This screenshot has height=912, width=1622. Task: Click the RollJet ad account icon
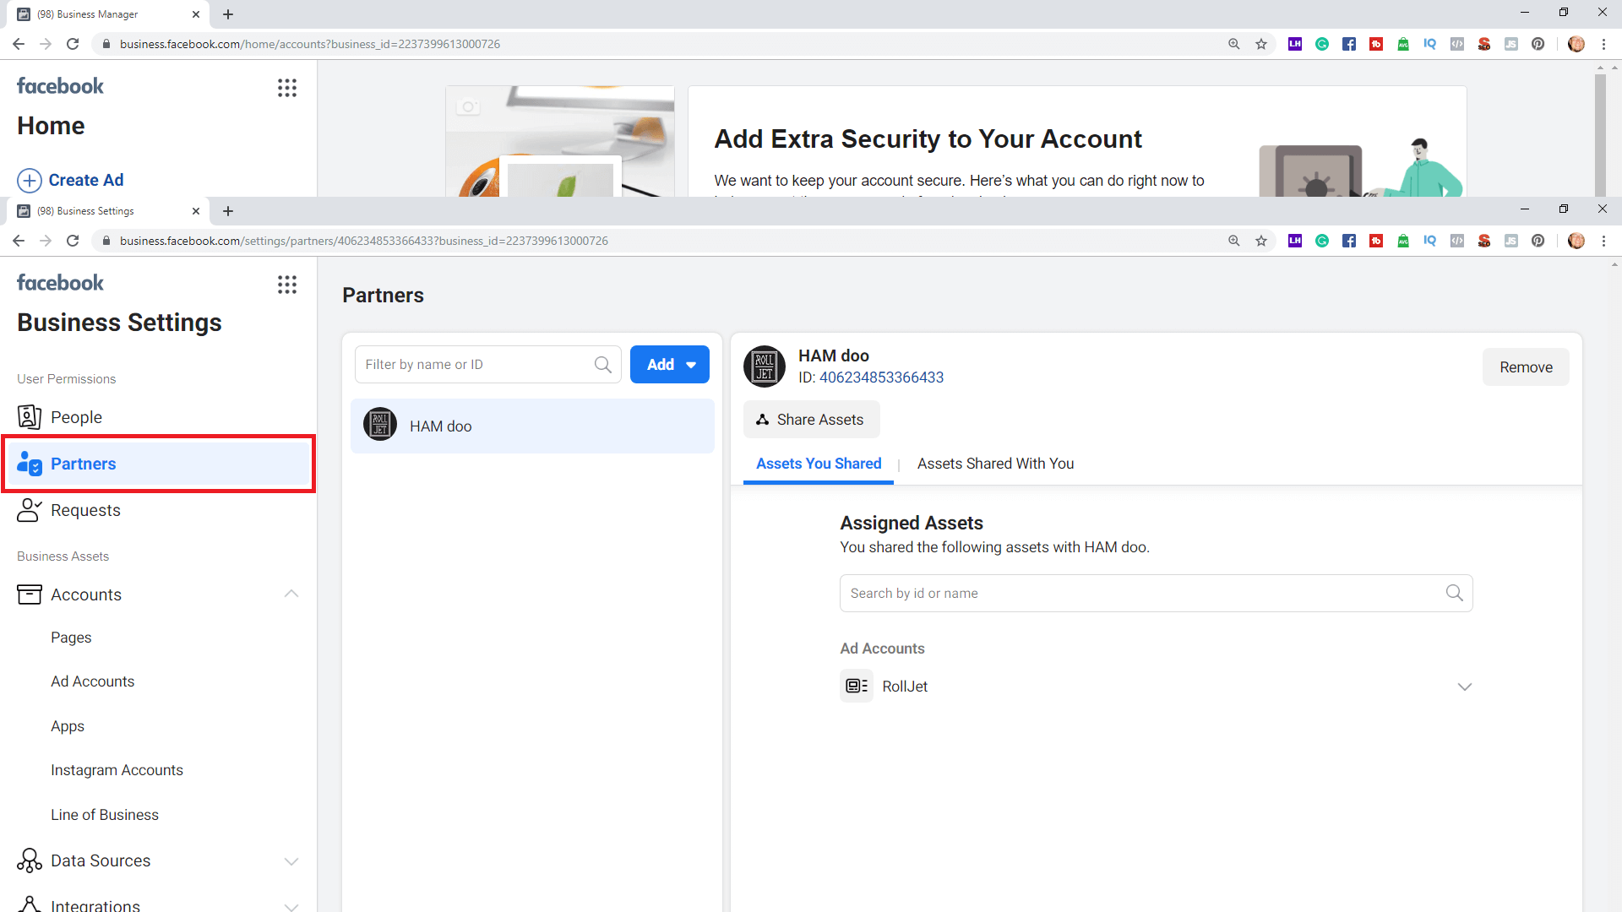[x=857, y=686]
